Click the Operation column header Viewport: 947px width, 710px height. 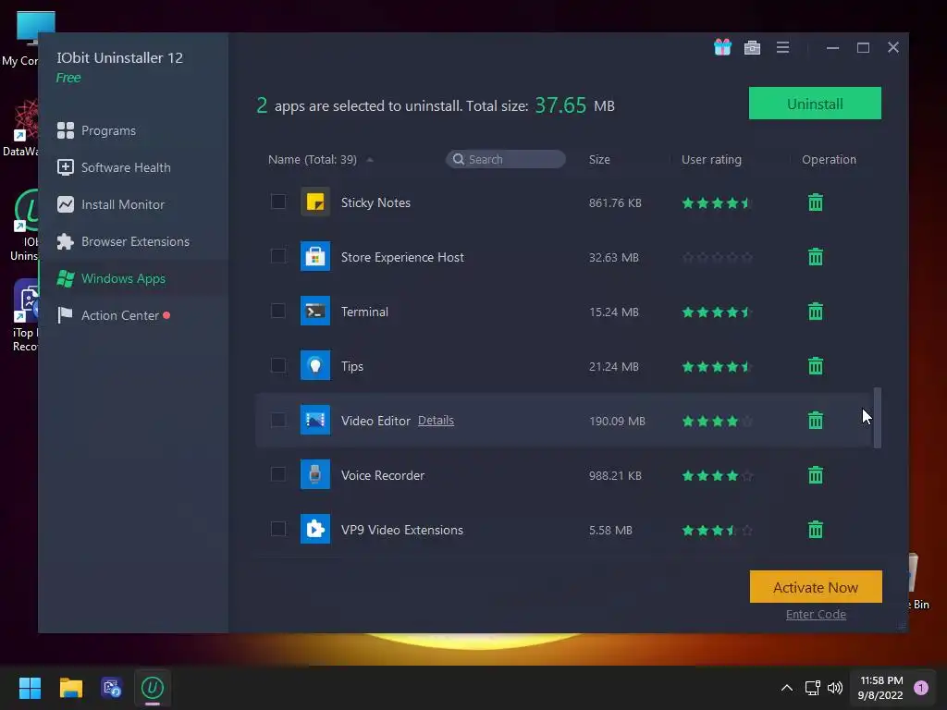[x=829, y=159]
